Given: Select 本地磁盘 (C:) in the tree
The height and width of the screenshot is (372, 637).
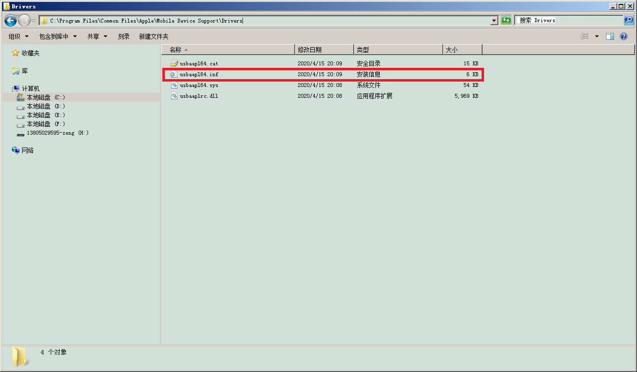Looking at the screenshot, I should pos(46,98).
